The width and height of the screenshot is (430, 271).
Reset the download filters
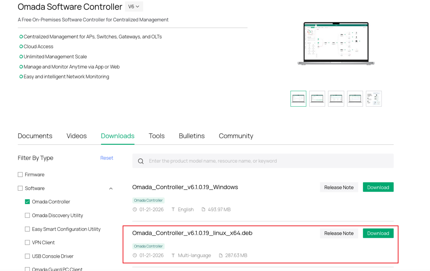point(107,158)
